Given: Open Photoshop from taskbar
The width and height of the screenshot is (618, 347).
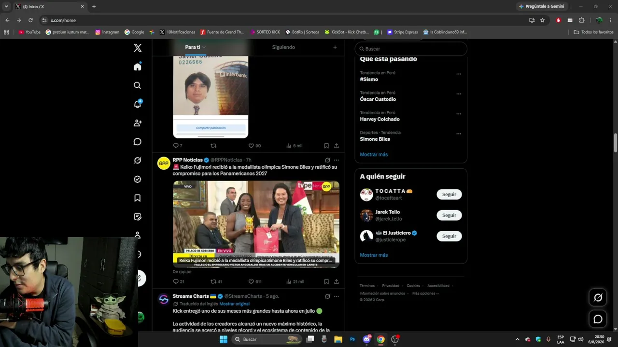Looking at the screenshot, I should click(352, 339).
